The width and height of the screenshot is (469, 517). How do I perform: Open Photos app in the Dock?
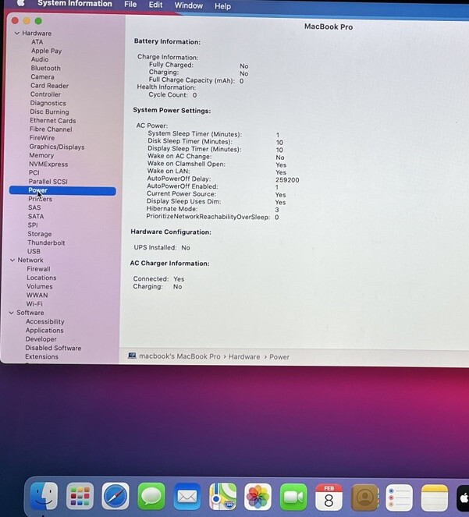(258, 496)
